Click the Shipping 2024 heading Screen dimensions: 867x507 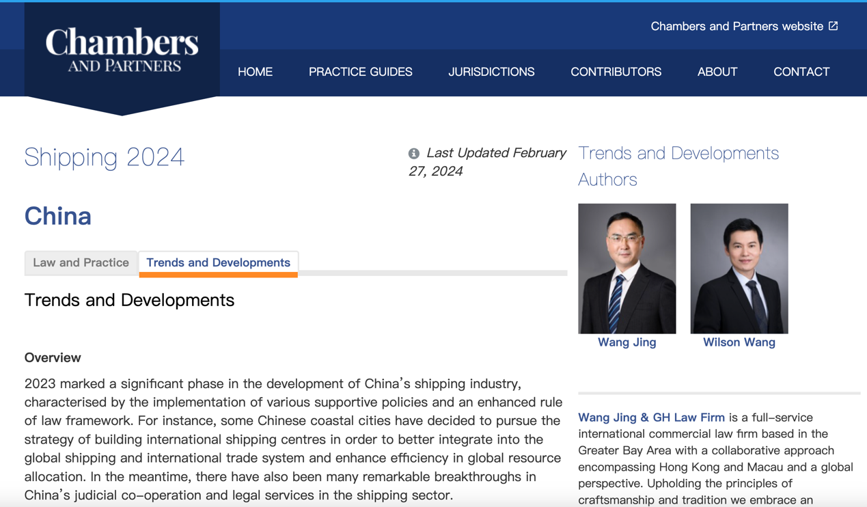(x=105, y=157)
